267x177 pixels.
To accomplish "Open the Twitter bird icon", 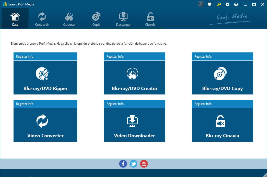I will (133, 164).
